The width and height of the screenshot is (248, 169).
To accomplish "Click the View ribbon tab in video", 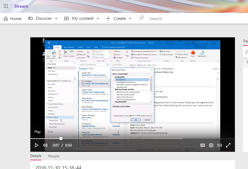I will coord(89,47).
